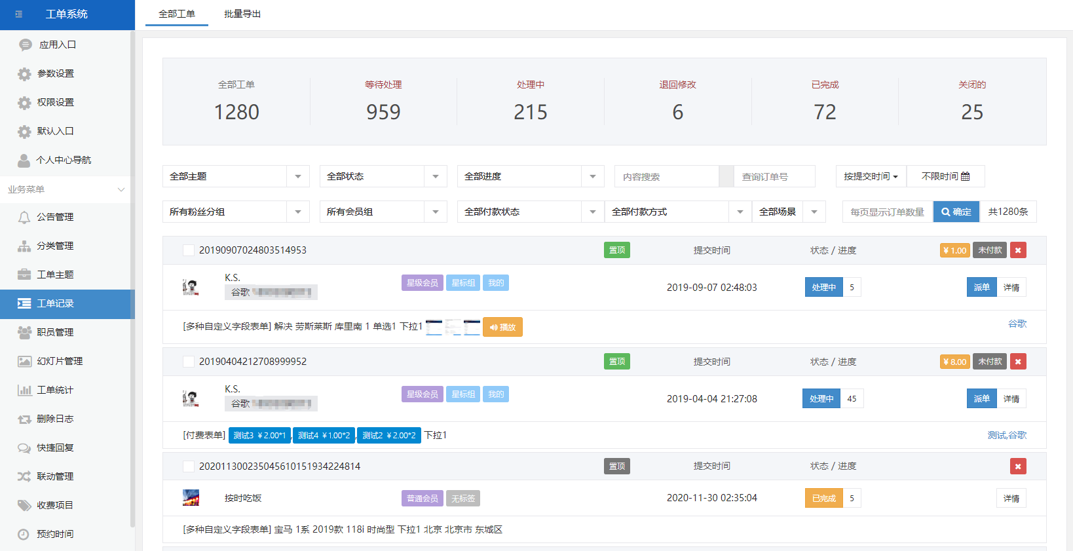Tick checkbox for order 2020113002350456...
Viewport: 1073px width, 551px height.
tap(189, 466)
